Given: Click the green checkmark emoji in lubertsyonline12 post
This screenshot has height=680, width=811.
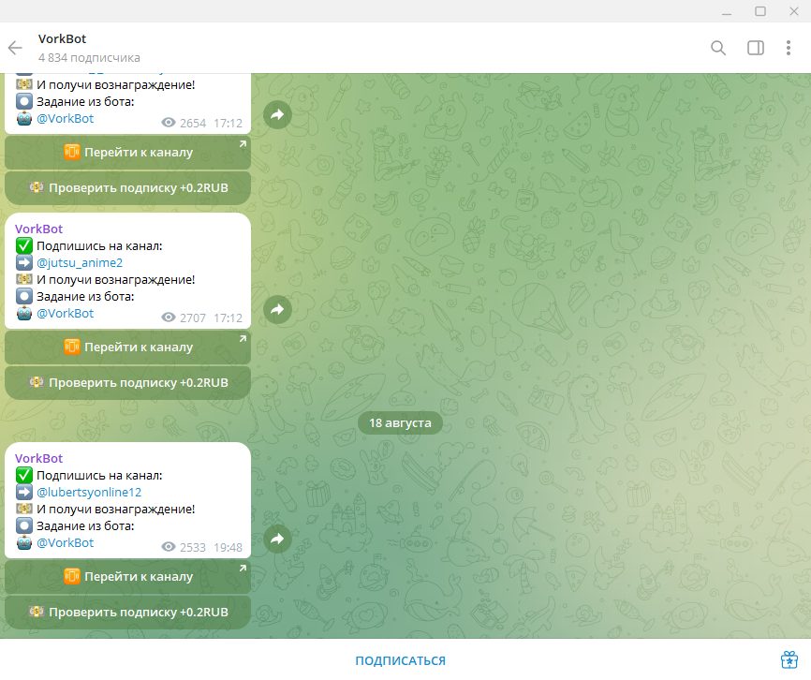Looking at the screenshot, I should click(24, 475).
